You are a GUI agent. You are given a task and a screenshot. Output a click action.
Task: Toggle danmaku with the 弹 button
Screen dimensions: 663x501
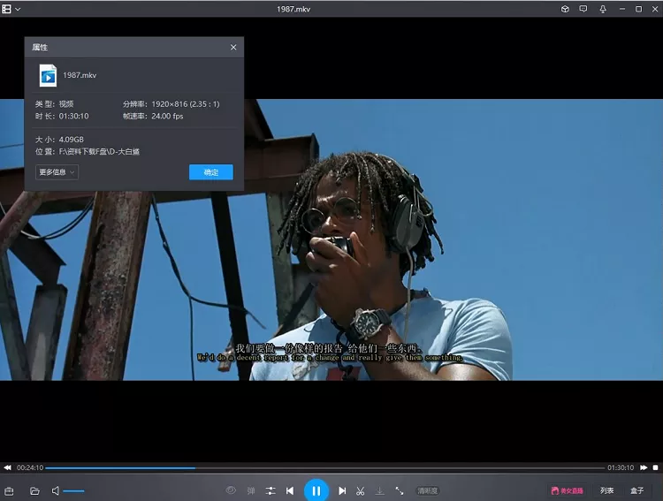coord(251,490)
